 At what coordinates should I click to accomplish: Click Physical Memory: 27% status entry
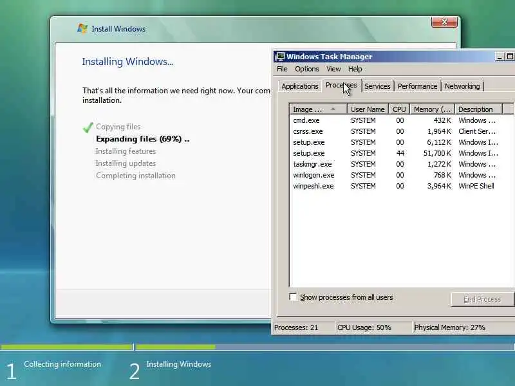click(449, 327)
